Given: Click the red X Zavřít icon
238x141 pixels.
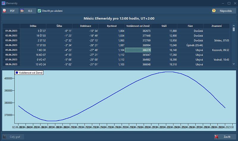Looking at the screenshot, I should [x=217, y=137].
